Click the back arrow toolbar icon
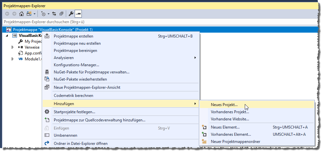324x154 pixels. point(7,14)
